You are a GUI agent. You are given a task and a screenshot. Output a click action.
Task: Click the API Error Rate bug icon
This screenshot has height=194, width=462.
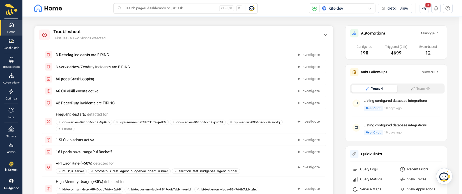click(x=49, y=167)
